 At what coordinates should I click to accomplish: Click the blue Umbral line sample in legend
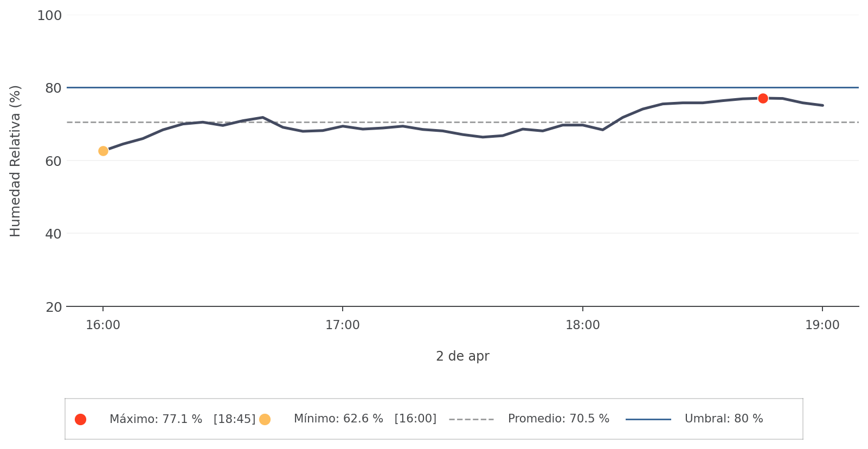[648, 419]
